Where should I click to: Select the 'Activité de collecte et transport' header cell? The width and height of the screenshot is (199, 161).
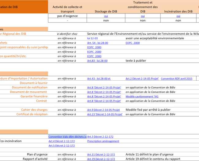pos(67,9)
